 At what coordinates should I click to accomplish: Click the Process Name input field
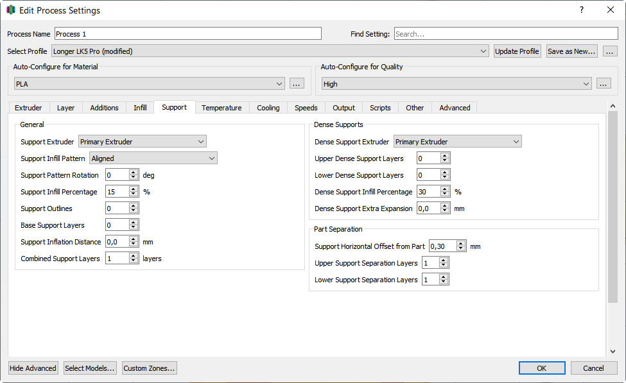click(187, 33)
